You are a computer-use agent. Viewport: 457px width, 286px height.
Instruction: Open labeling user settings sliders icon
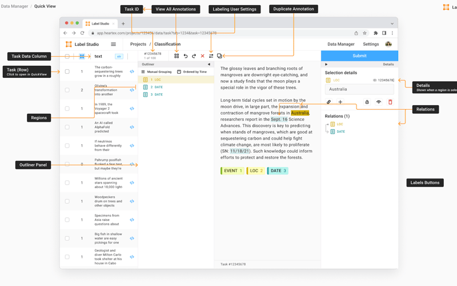[211, 56]
